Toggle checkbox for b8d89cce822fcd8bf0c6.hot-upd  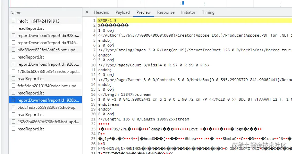click(13, 50)
